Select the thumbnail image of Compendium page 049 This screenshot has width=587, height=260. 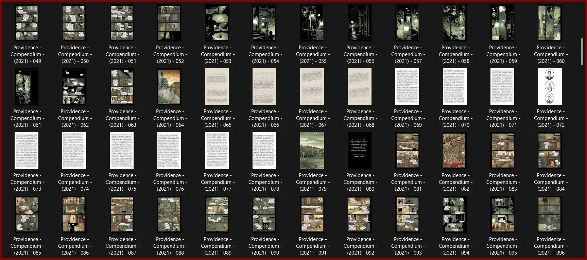pyautogui.click(x=27, y=23)
